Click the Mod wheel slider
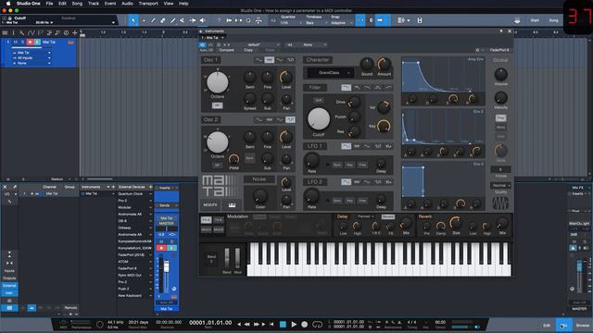Image resolution: width=593 pixels, height=333 pixels. [x=237, y=259]
